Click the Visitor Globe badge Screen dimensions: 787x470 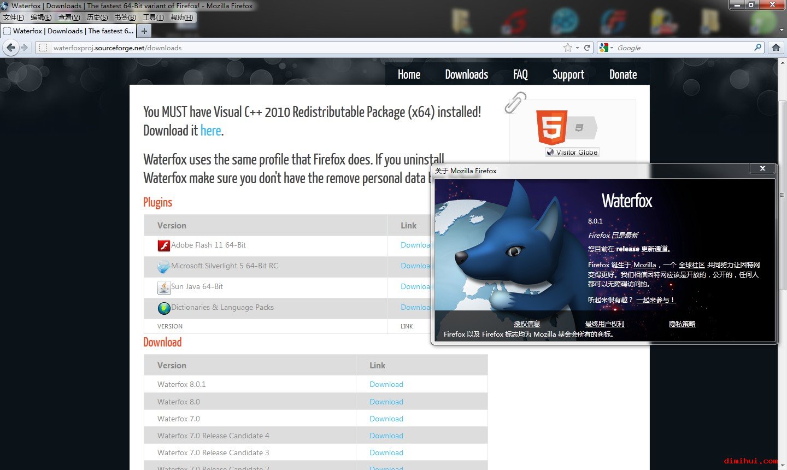click(572, 152)
